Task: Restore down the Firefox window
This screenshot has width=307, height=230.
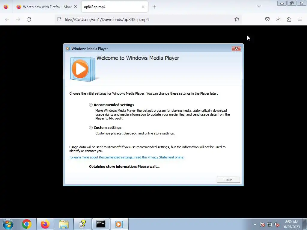Action: 292,3
